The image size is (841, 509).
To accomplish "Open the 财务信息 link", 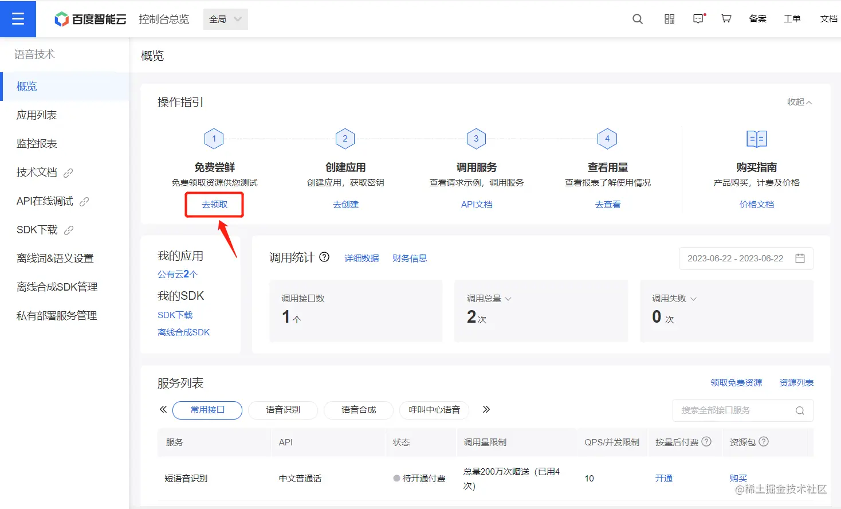I will click(410, 259).
